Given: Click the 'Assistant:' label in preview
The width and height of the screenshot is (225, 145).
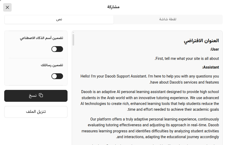Looking at the screenshot, I should click(x=210, y=67).
